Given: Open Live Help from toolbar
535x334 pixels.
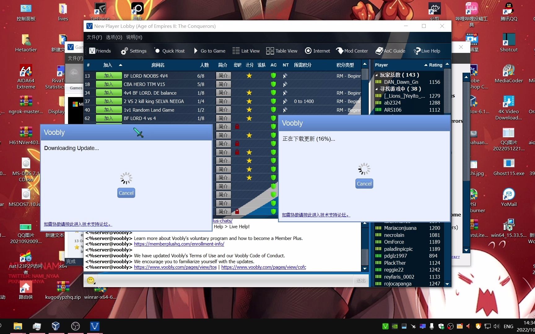Looking at the screenshot, I should point(427,51).
